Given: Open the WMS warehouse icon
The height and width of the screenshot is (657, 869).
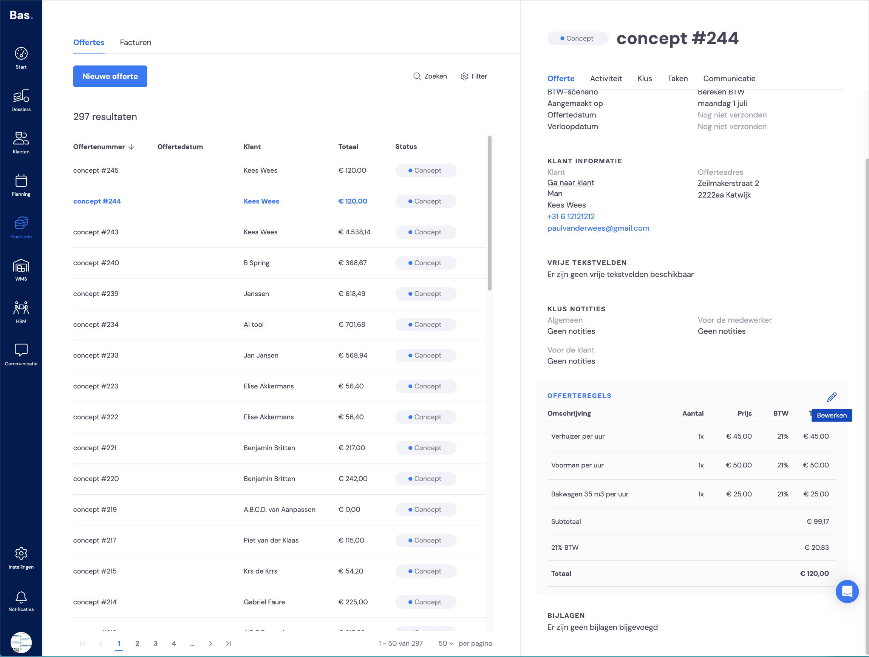Looking at the screenshot, I should [21, 266].
